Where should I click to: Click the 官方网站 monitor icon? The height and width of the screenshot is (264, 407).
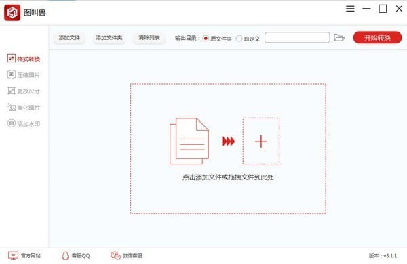tap(13, 255)
